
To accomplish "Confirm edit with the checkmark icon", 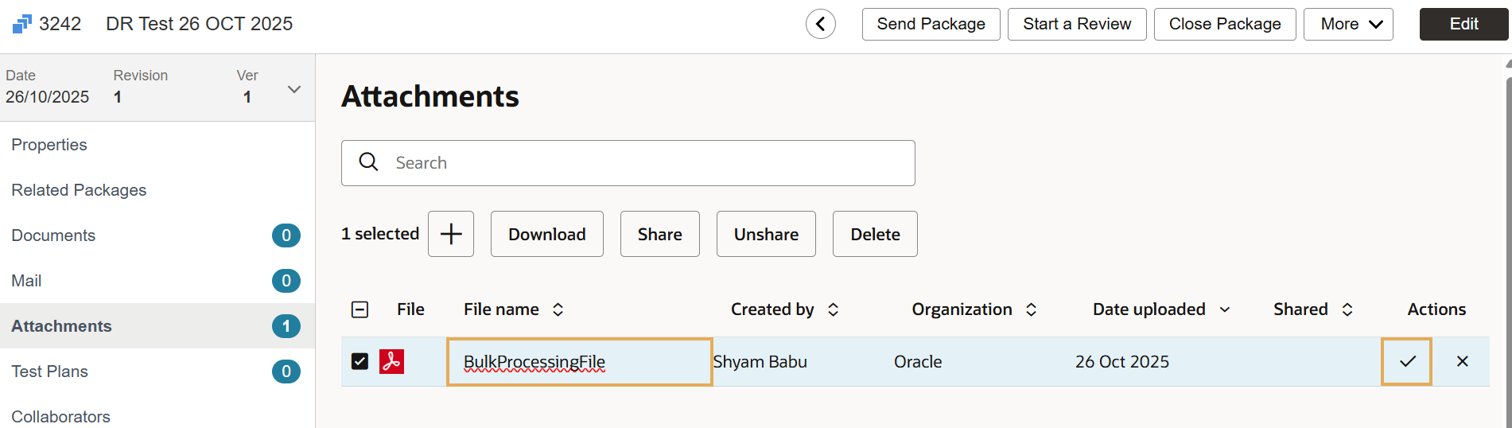I will click(1407, 361).
